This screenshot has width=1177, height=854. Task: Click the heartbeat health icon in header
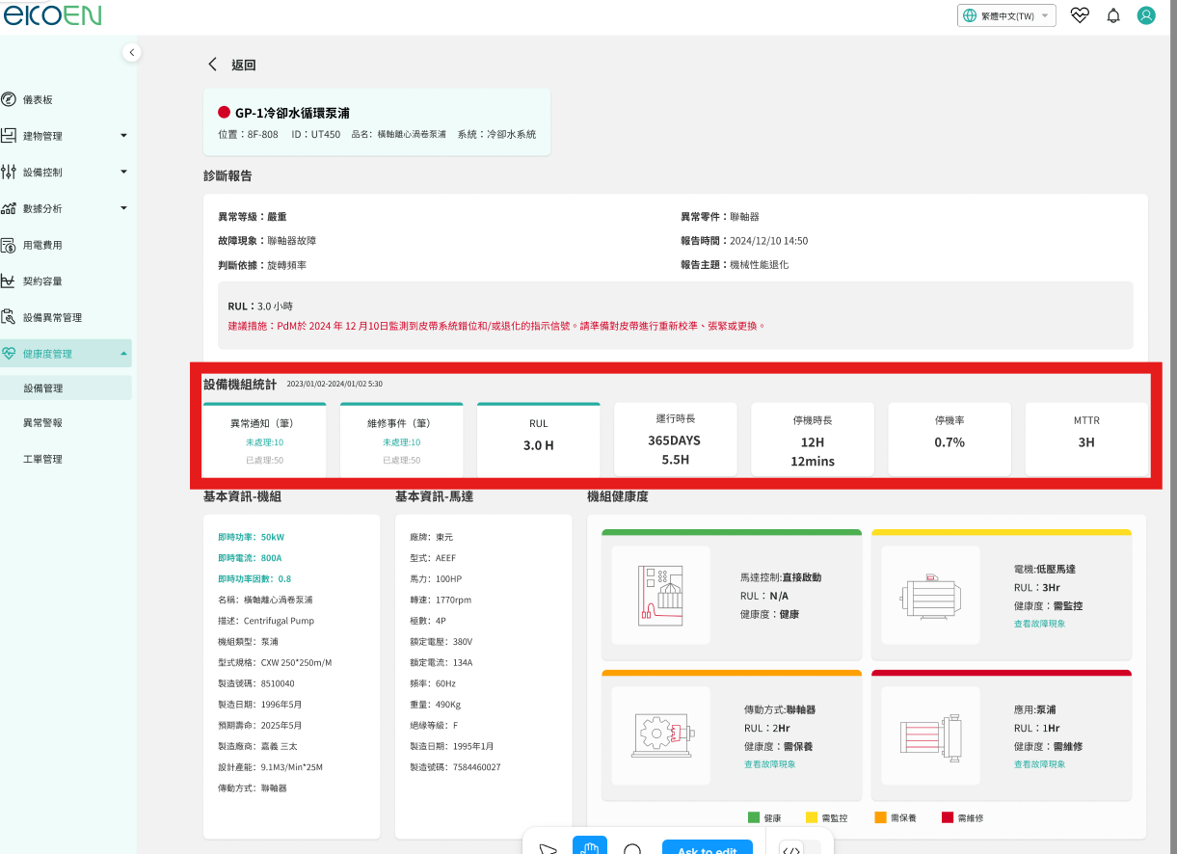click(1080, 16)
